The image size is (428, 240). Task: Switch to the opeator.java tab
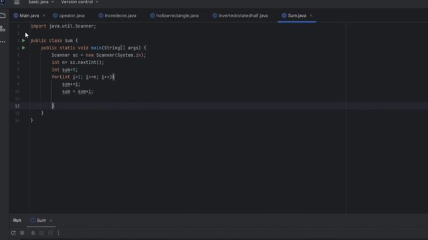[69, 16]
